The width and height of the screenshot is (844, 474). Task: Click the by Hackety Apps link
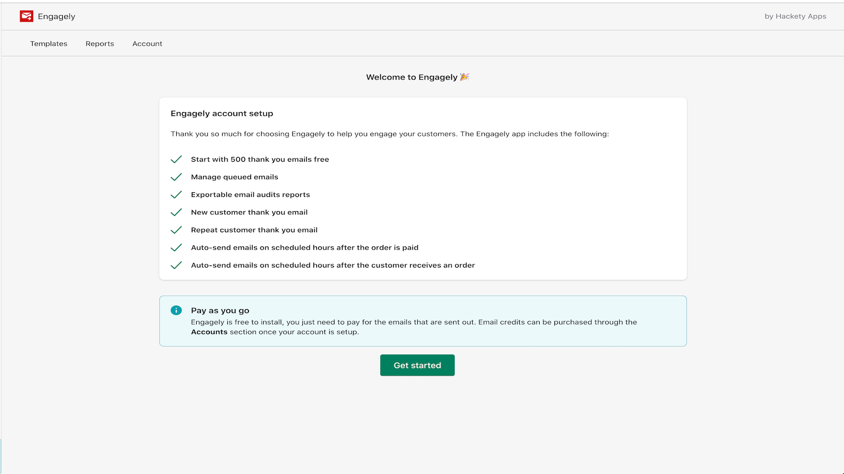pos(795,16)
